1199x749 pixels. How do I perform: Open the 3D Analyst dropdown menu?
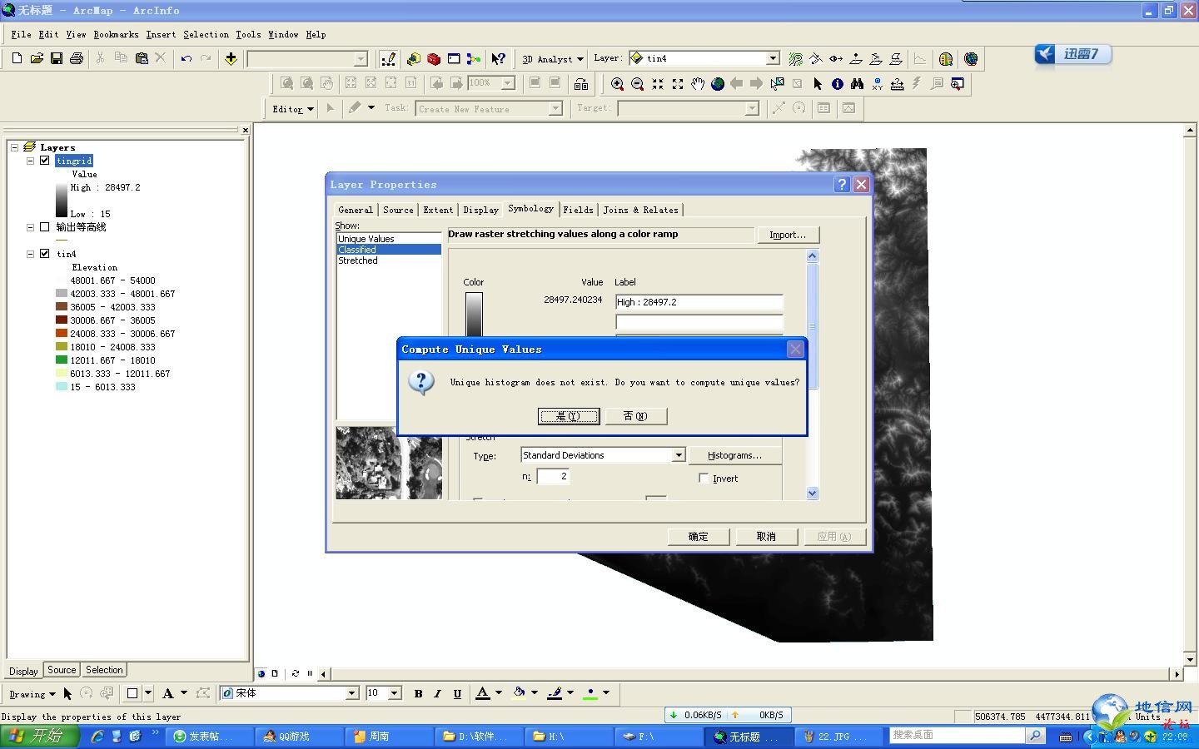click(553, 59)
